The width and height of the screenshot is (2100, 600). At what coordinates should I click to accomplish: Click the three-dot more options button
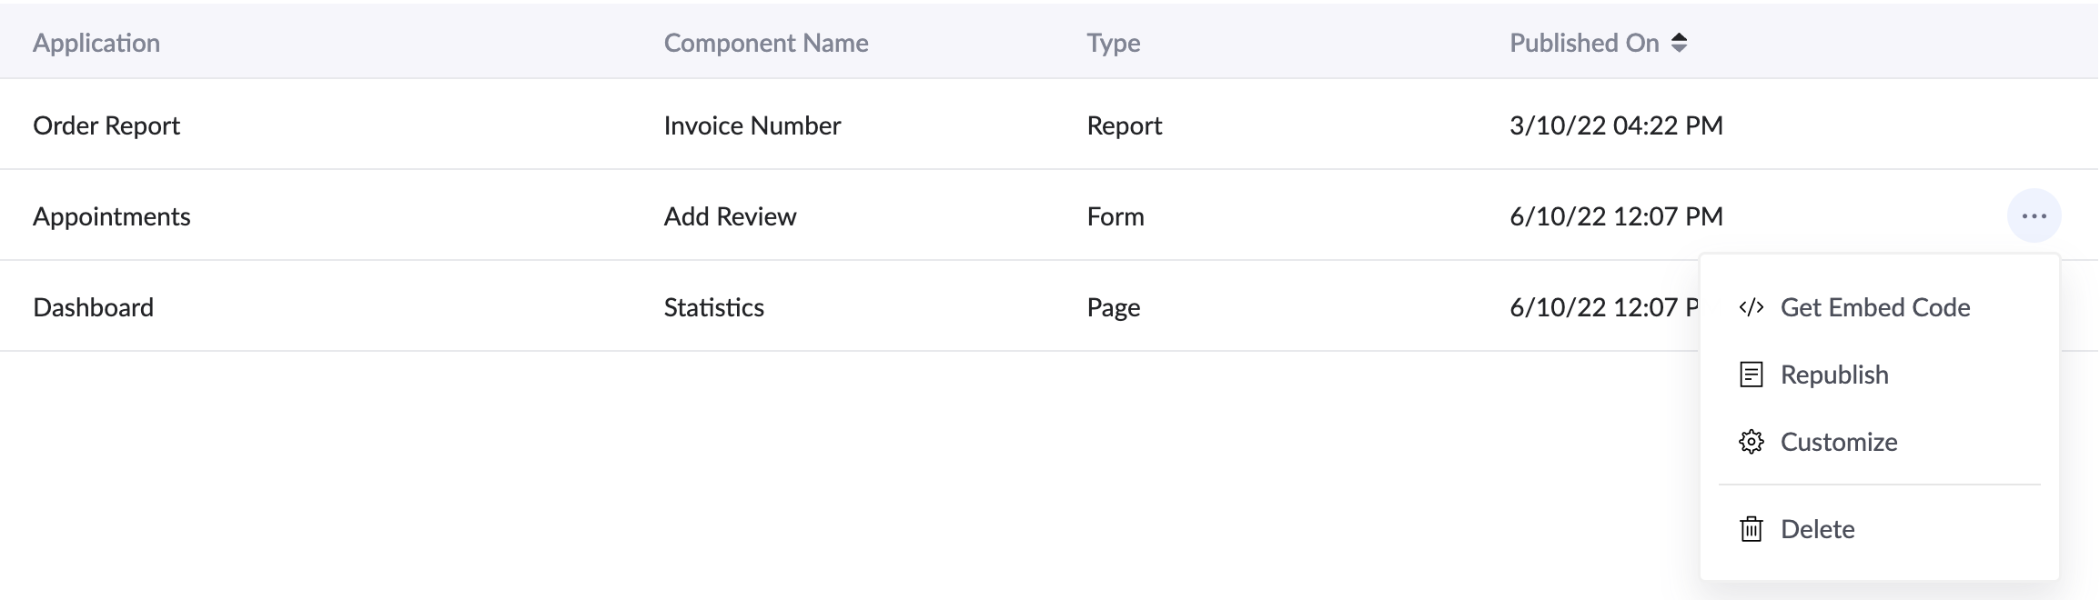pyautogui.click(x=2034, y=216)
